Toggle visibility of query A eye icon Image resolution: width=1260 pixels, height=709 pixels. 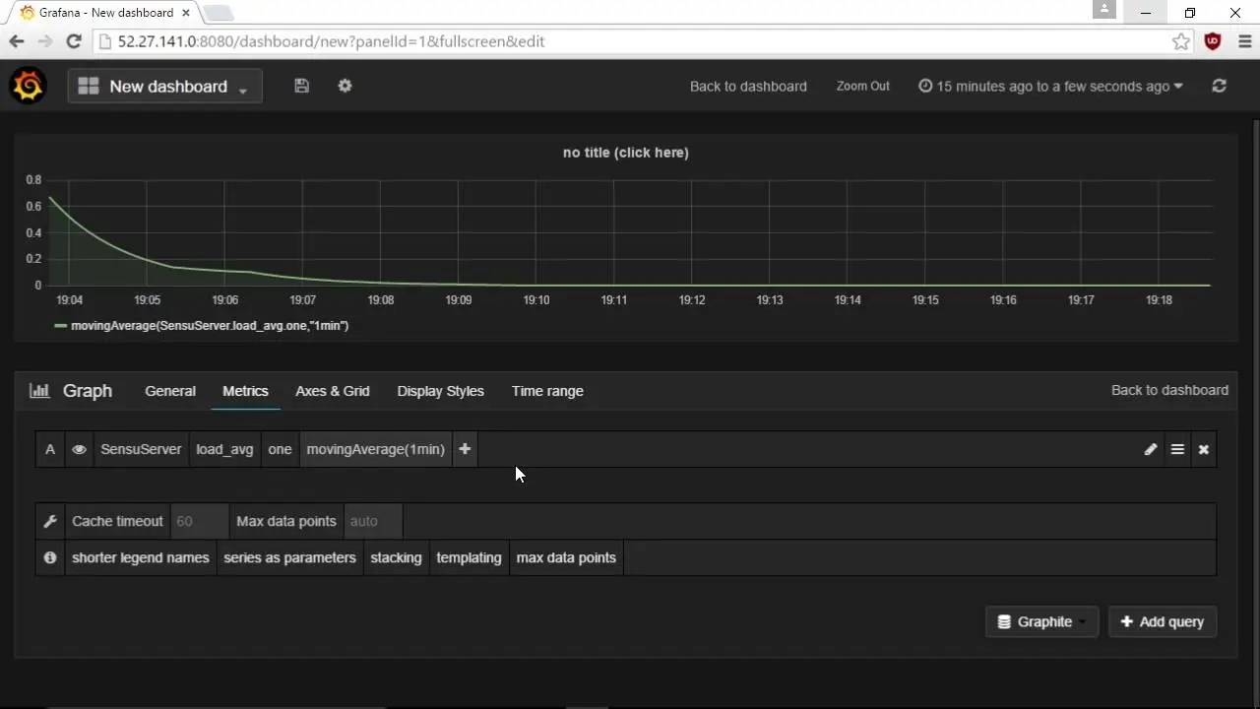(x=79, y=449)
